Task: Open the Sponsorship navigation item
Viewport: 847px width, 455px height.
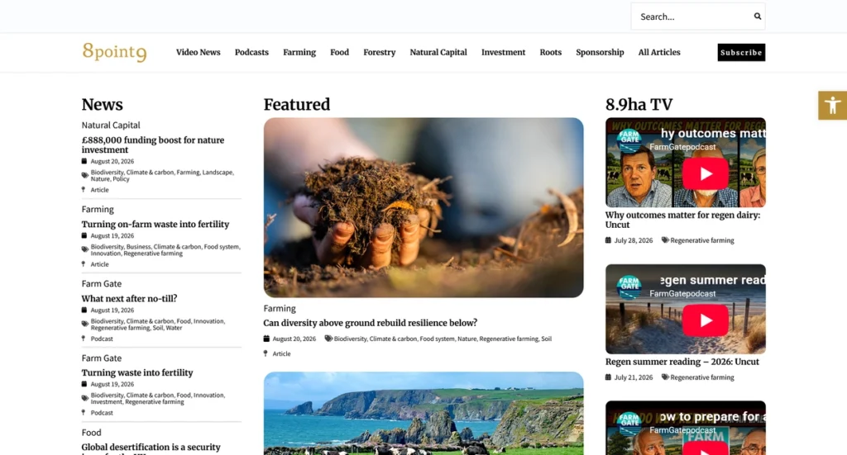Action: pyautogui.click(x=600, y=52)
